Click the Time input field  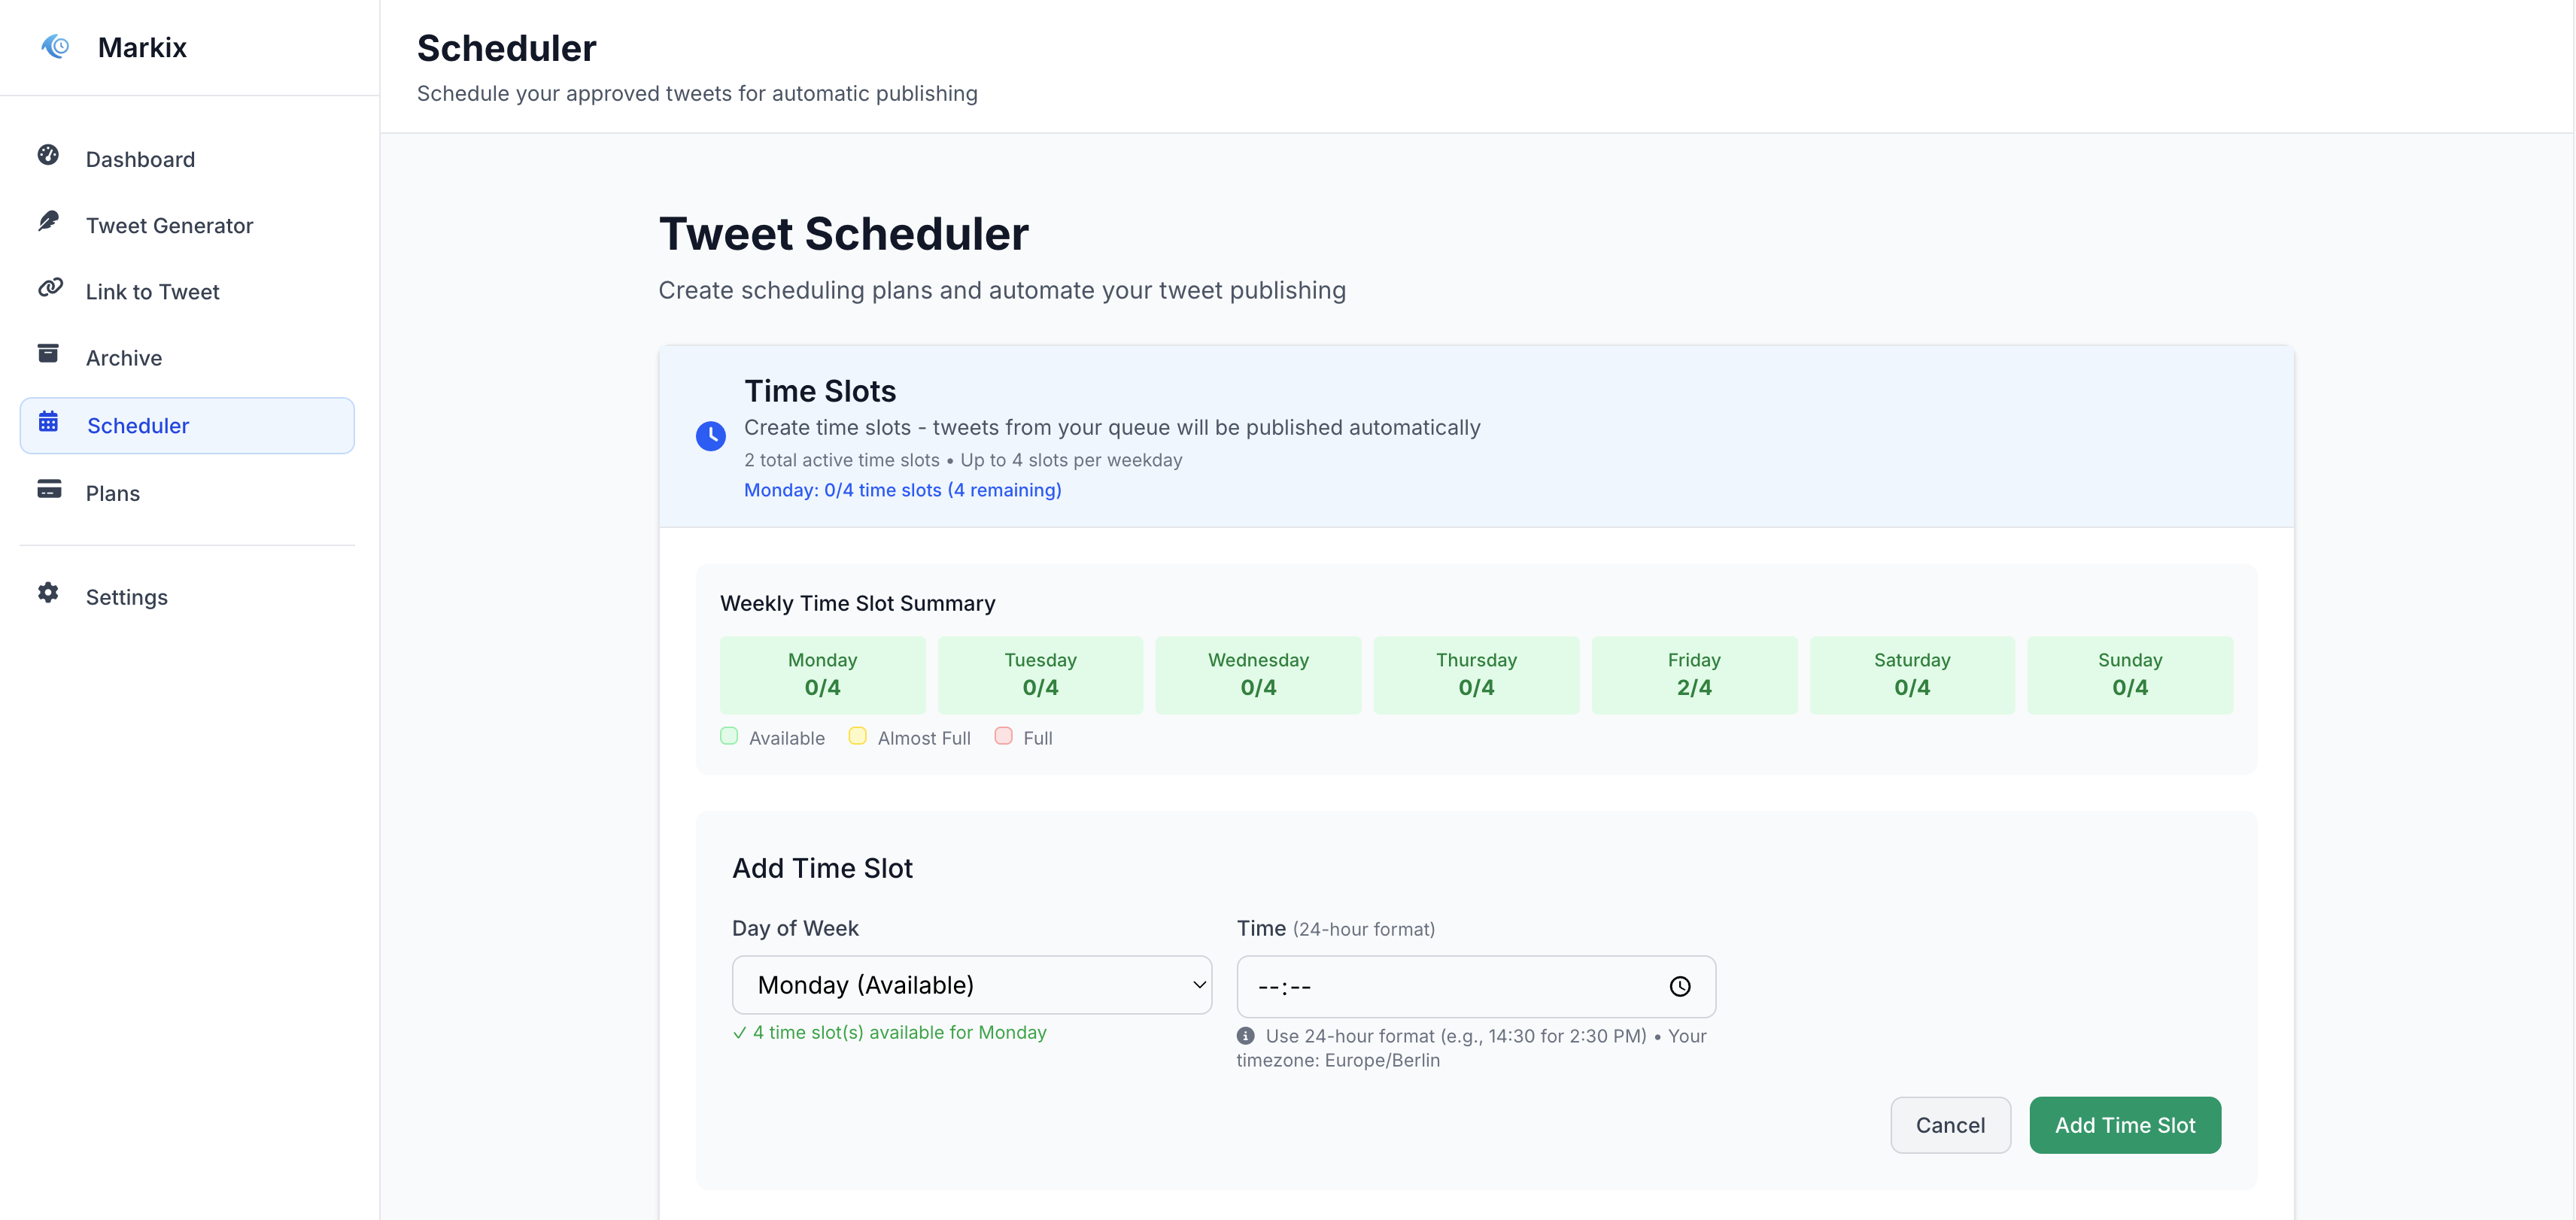coord(1450,987)
